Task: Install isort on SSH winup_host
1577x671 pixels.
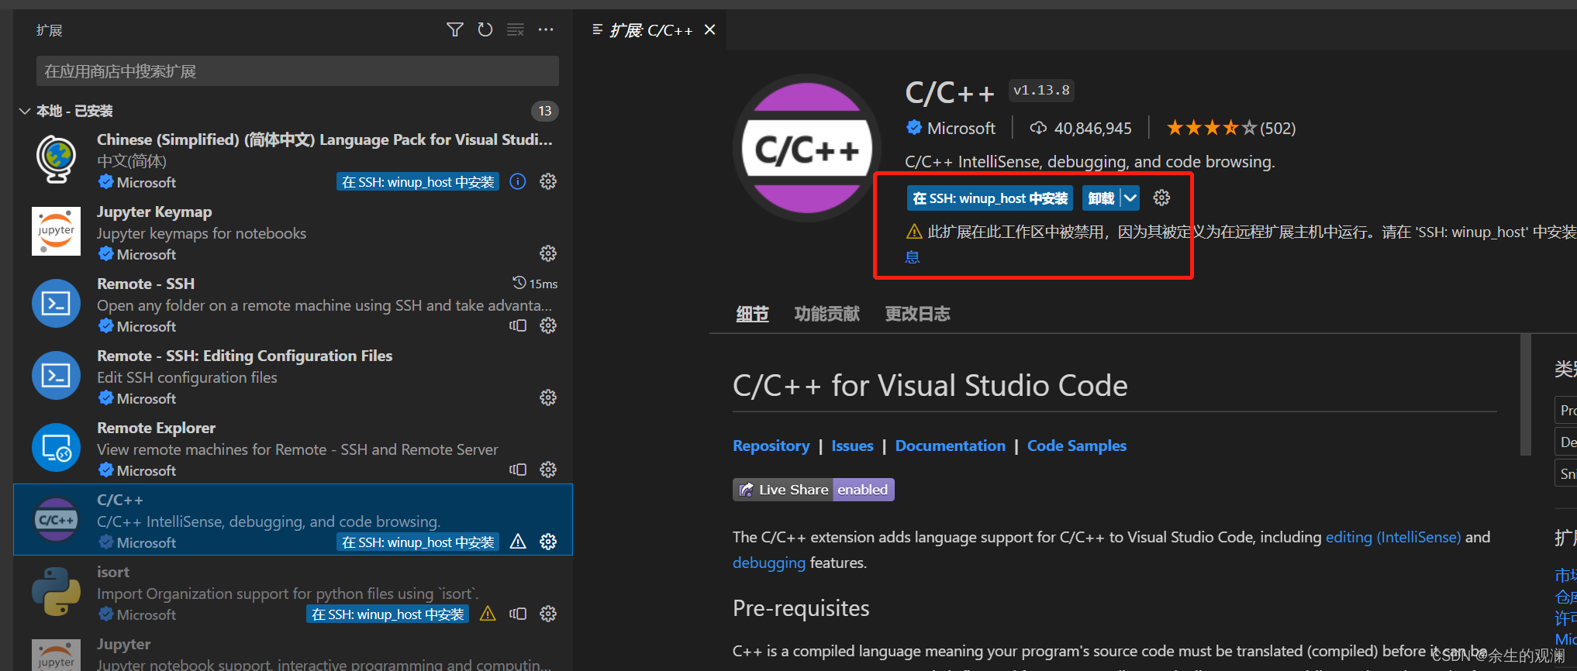Action: [388, 614]
